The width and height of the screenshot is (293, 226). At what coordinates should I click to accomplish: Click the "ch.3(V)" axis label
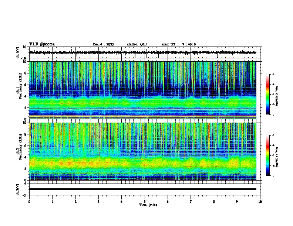point(17,189)
